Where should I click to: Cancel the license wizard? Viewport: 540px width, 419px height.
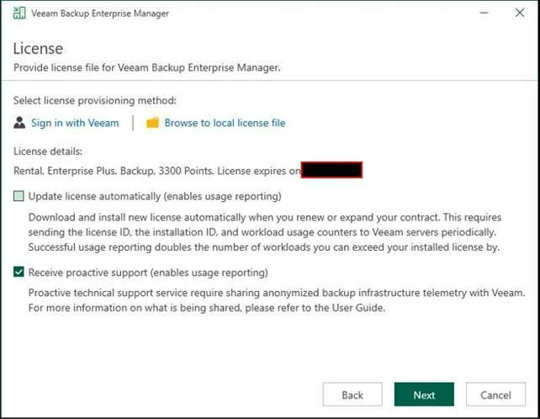495,395
